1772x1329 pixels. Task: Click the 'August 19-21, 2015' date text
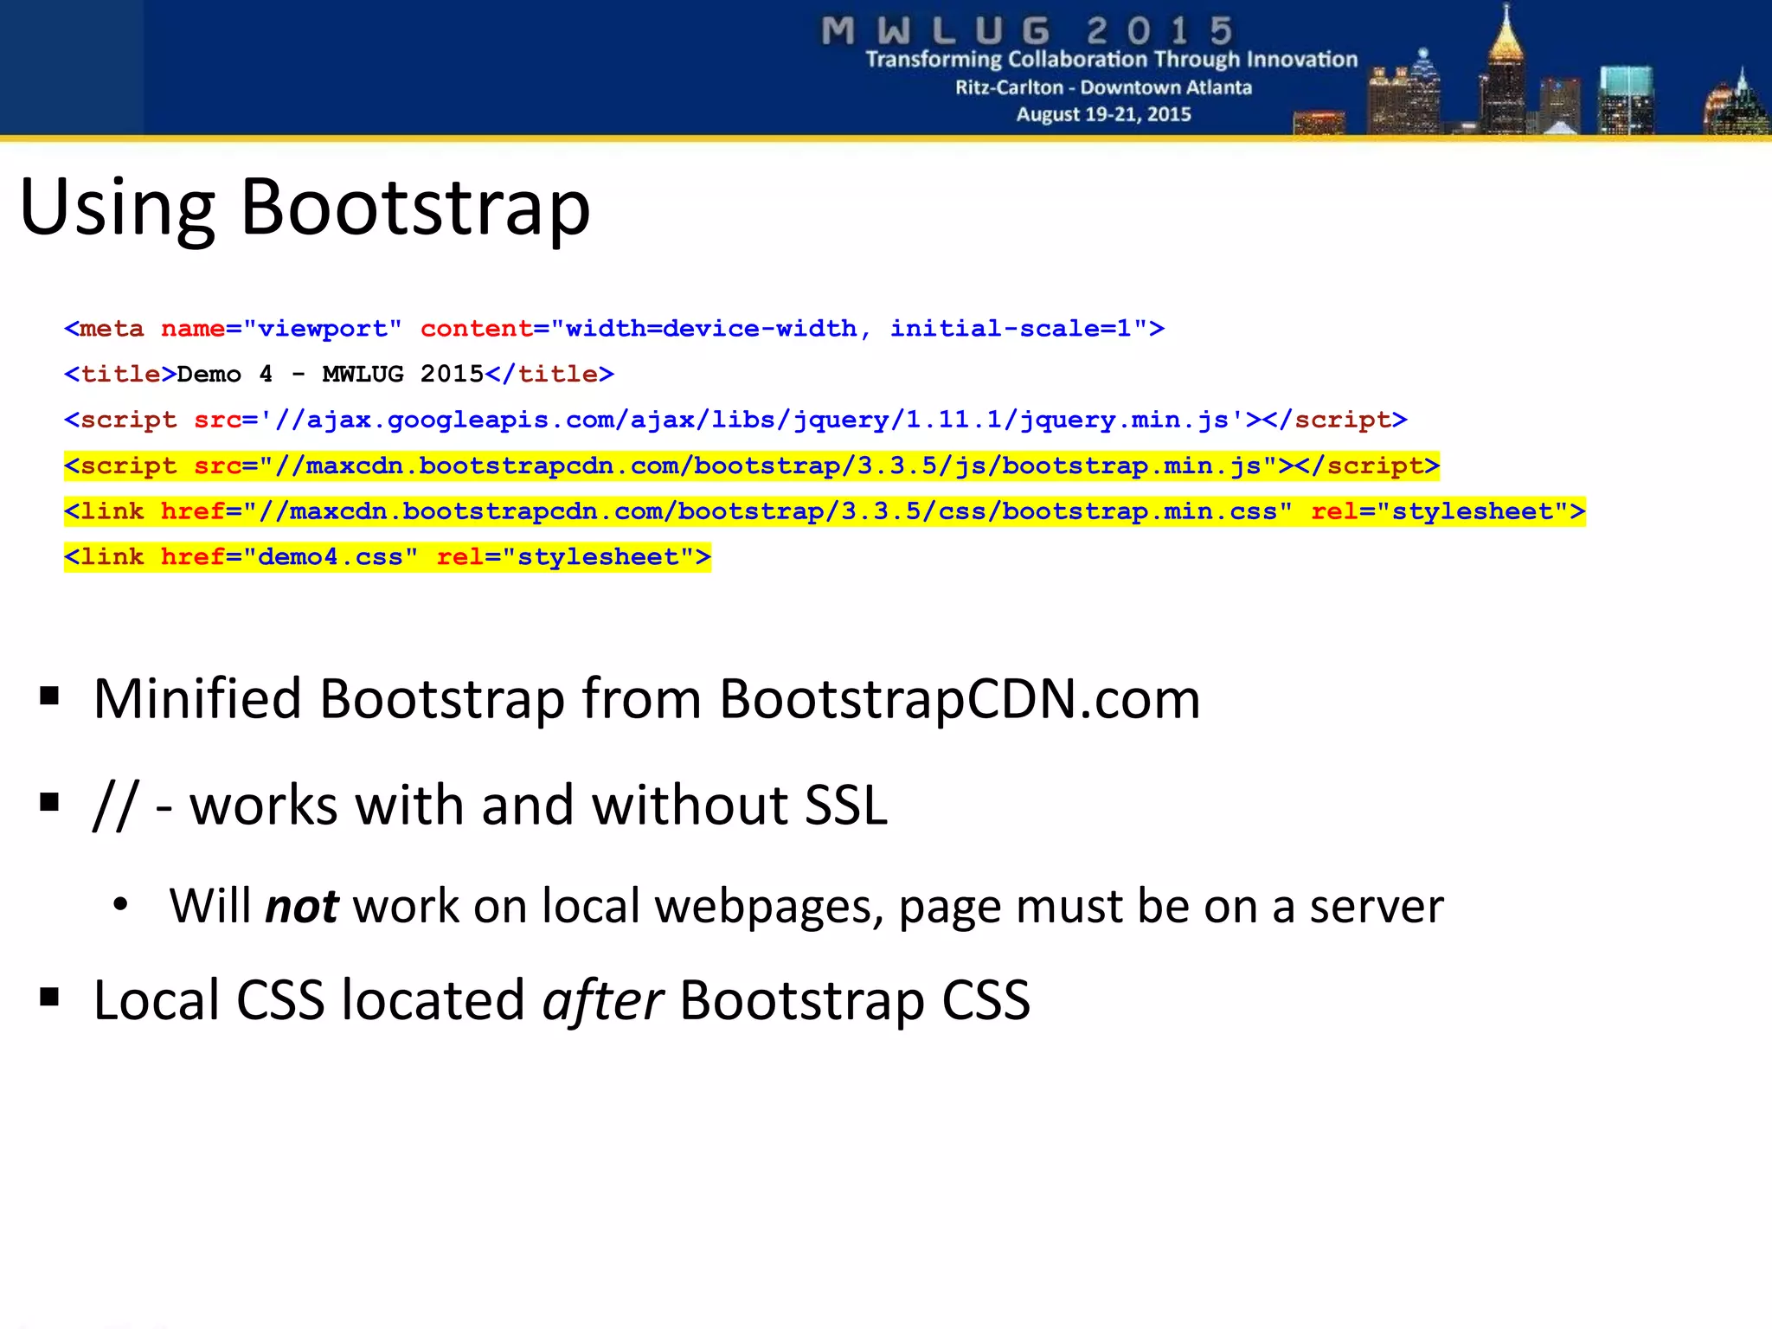pyautogui.click(x=1103, y=114)
